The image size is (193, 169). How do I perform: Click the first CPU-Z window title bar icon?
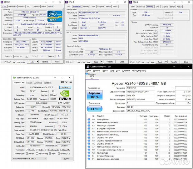point(2,2)
